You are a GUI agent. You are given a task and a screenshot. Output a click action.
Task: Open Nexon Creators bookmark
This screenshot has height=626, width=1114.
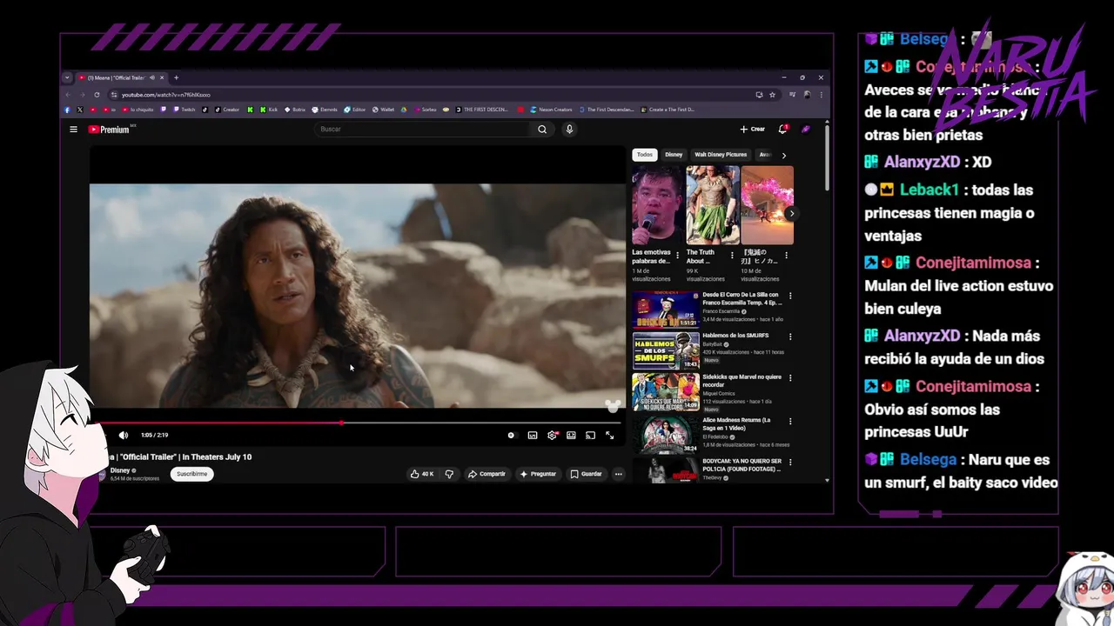pos(550,110)
